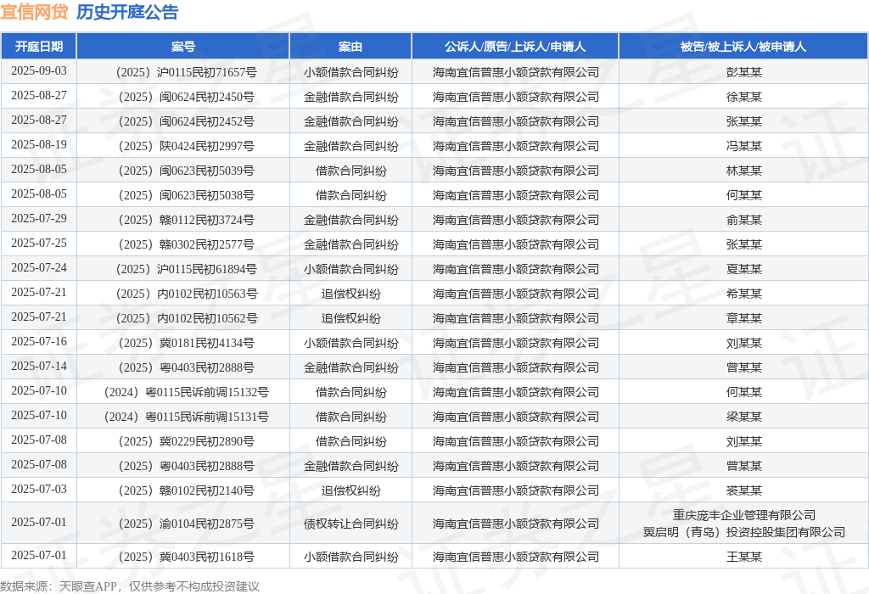Image resolution: width=869 pixels, height=594 pixels.
Task: Click the 公诉人/原告/上诉人/申请人 column header
Action: click(515, 47)
